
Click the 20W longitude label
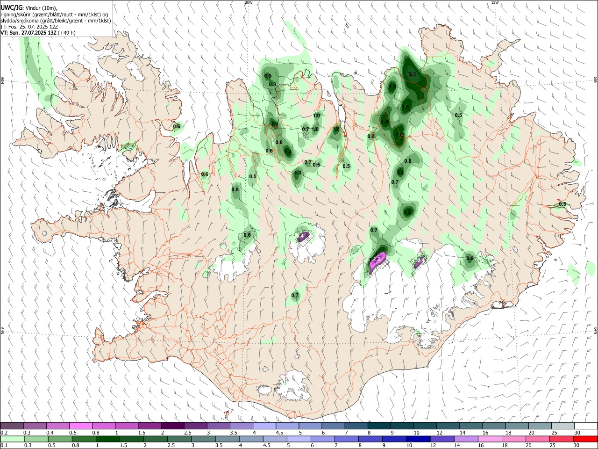(249, 2)
